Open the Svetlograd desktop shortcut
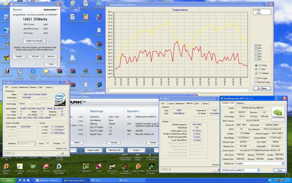This screenshot has height=183, width=292. point(86,168)
